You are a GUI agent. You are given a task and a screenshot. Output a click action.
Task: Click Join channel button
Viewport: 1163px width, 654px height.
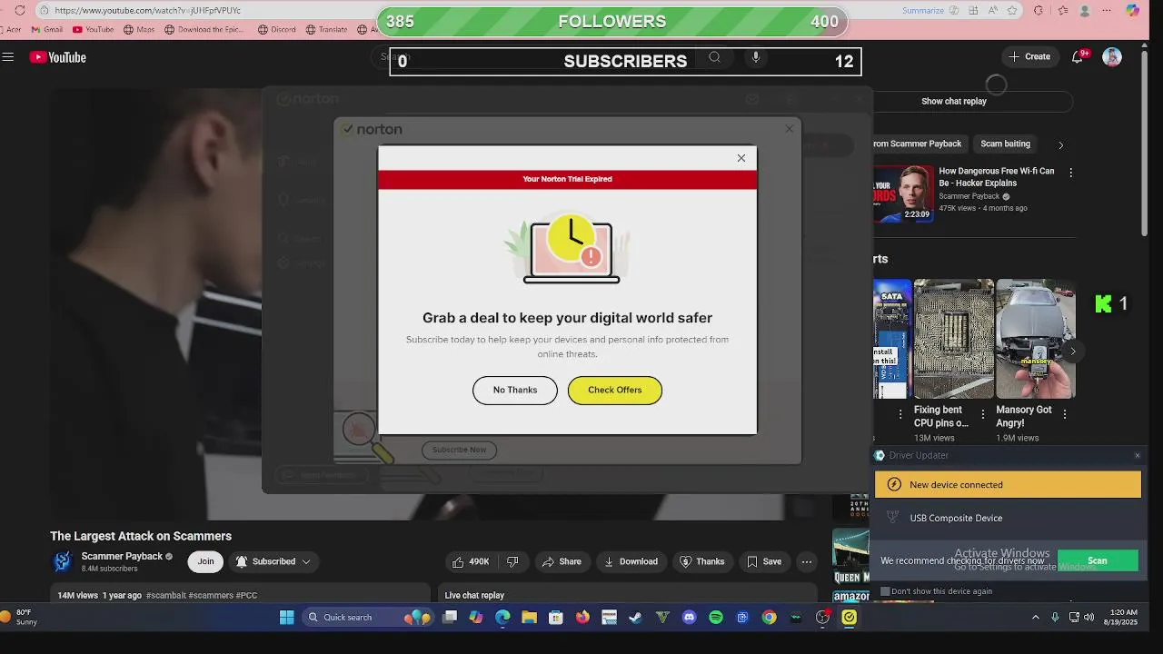206,561
